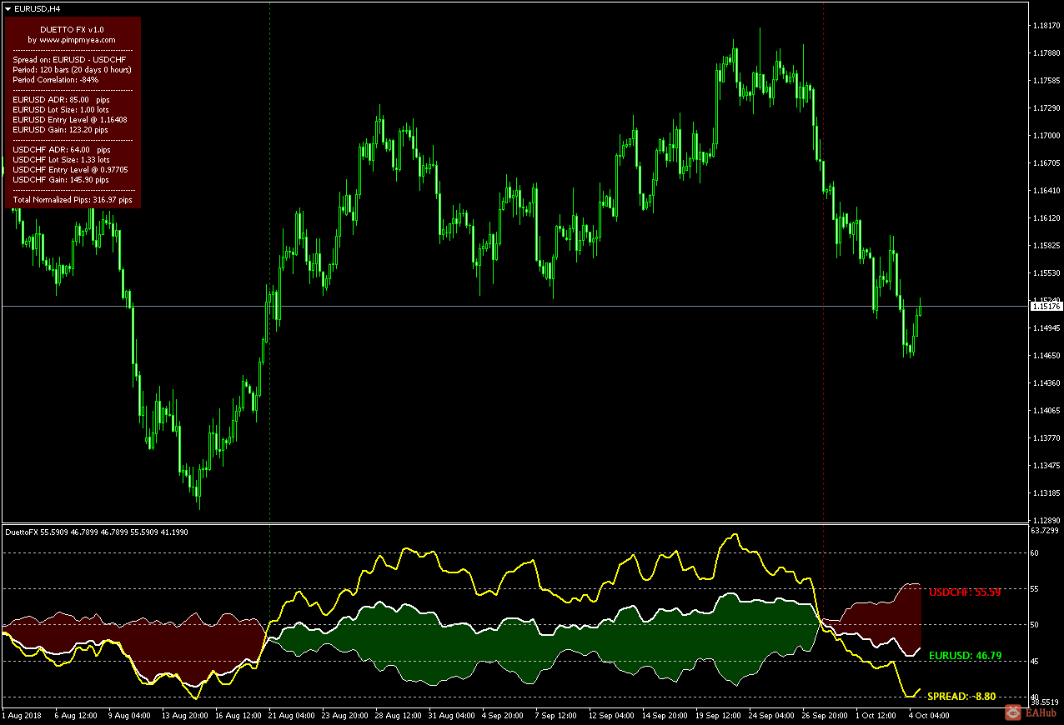1064x725 pixels.
Task: Click the 60 level on indicator scale
Action: coord(1035,553)
